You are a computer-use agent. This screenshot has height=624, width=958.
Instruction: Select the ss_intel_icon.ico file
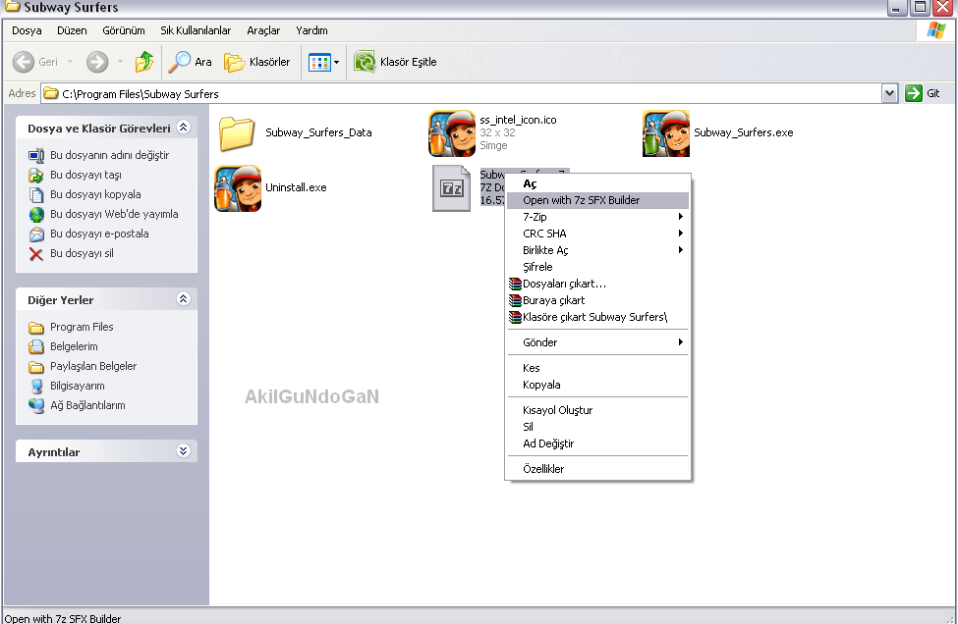pyautogui.click(x=452, y=133)
